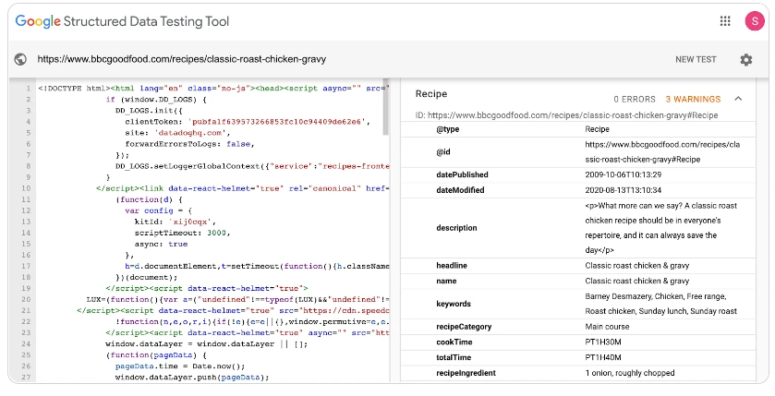
Task: Click the tested bbcgoodfood URL text
Action: tap(182, 59)
